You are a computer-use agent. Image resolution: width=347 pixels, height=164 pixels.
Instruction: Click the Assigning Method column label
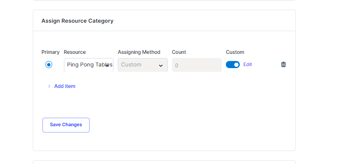139,52
